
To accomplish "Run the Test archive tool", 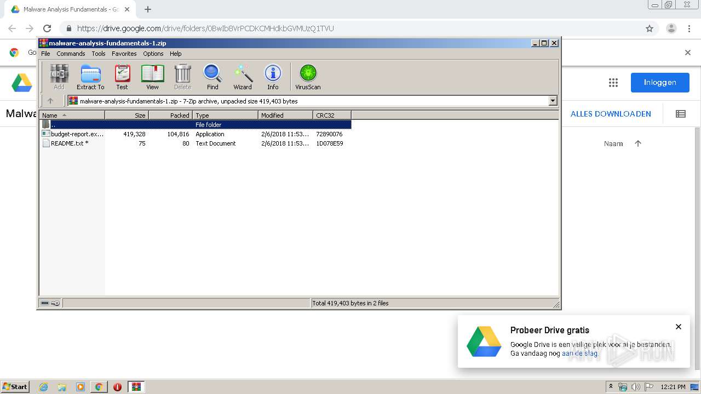I will 122,77.
